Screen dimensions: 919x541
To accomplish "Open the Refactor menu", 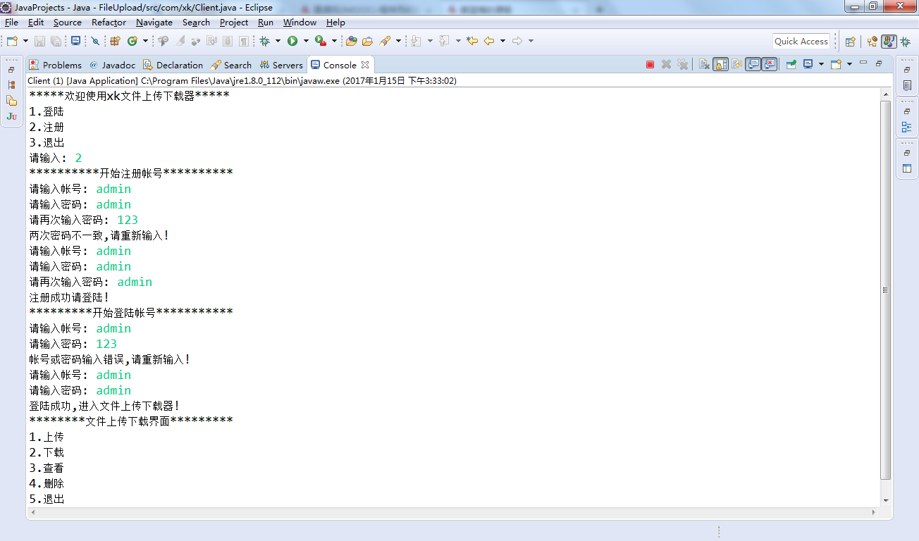I will (109, 23).
